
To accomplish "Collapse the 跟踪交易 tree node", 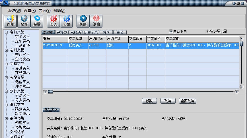I will click(7, 105).
